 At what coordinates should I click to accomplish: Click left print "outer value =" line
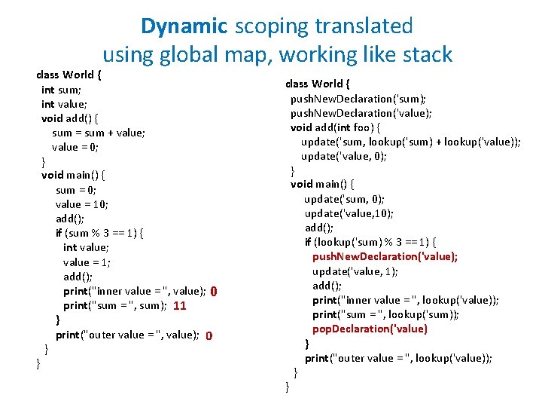point(127,335)
